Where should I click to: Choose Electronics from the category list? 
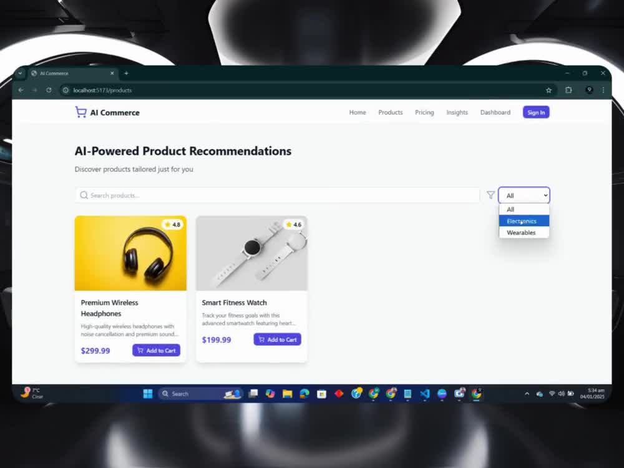[x=524, y=221]
